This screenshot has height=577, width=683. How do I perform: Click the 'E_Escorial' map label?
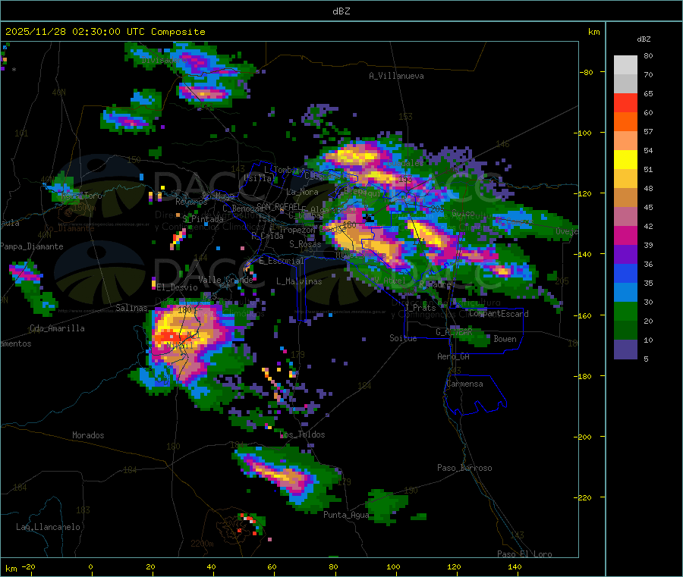click(x=282, y=261)
